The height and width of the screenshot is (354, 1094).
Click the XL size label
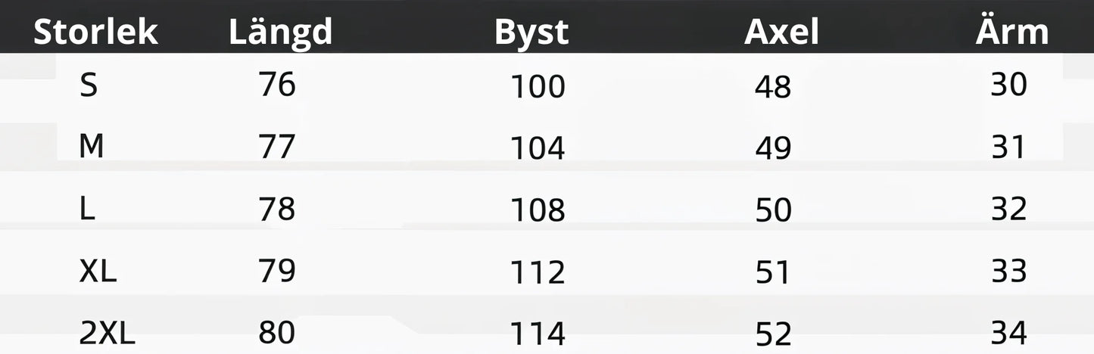[98, 271]
